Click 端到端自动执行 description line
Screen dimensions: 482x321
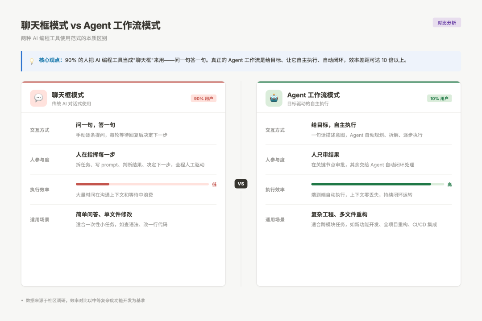[x=362, y=195]
